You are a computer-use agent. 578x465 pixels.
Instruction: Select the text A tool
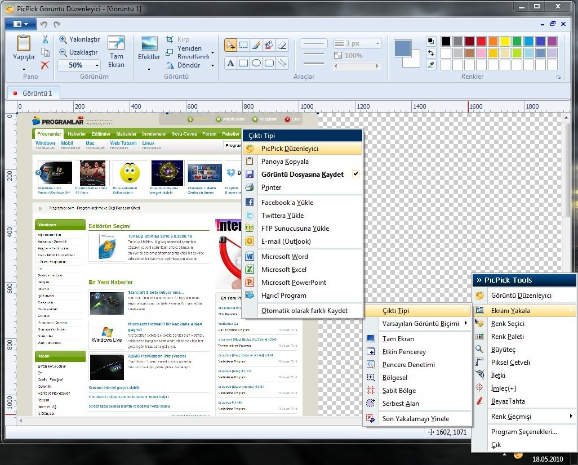click(x=231, y=63)
